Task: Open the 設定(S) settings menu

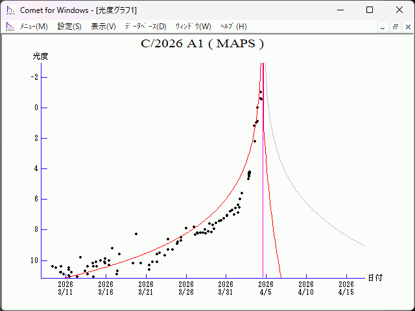Action: pyautogui.click(x=69, y=27)
